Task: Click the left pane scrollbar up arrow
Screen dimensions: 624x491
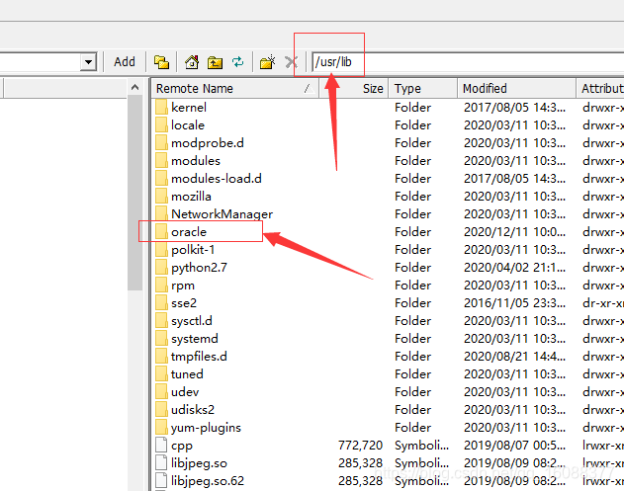Action: 134,87
